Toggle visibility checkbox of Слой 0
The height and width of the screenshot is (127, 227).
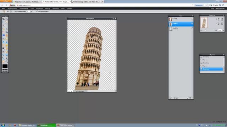click(x=192, y=19)
